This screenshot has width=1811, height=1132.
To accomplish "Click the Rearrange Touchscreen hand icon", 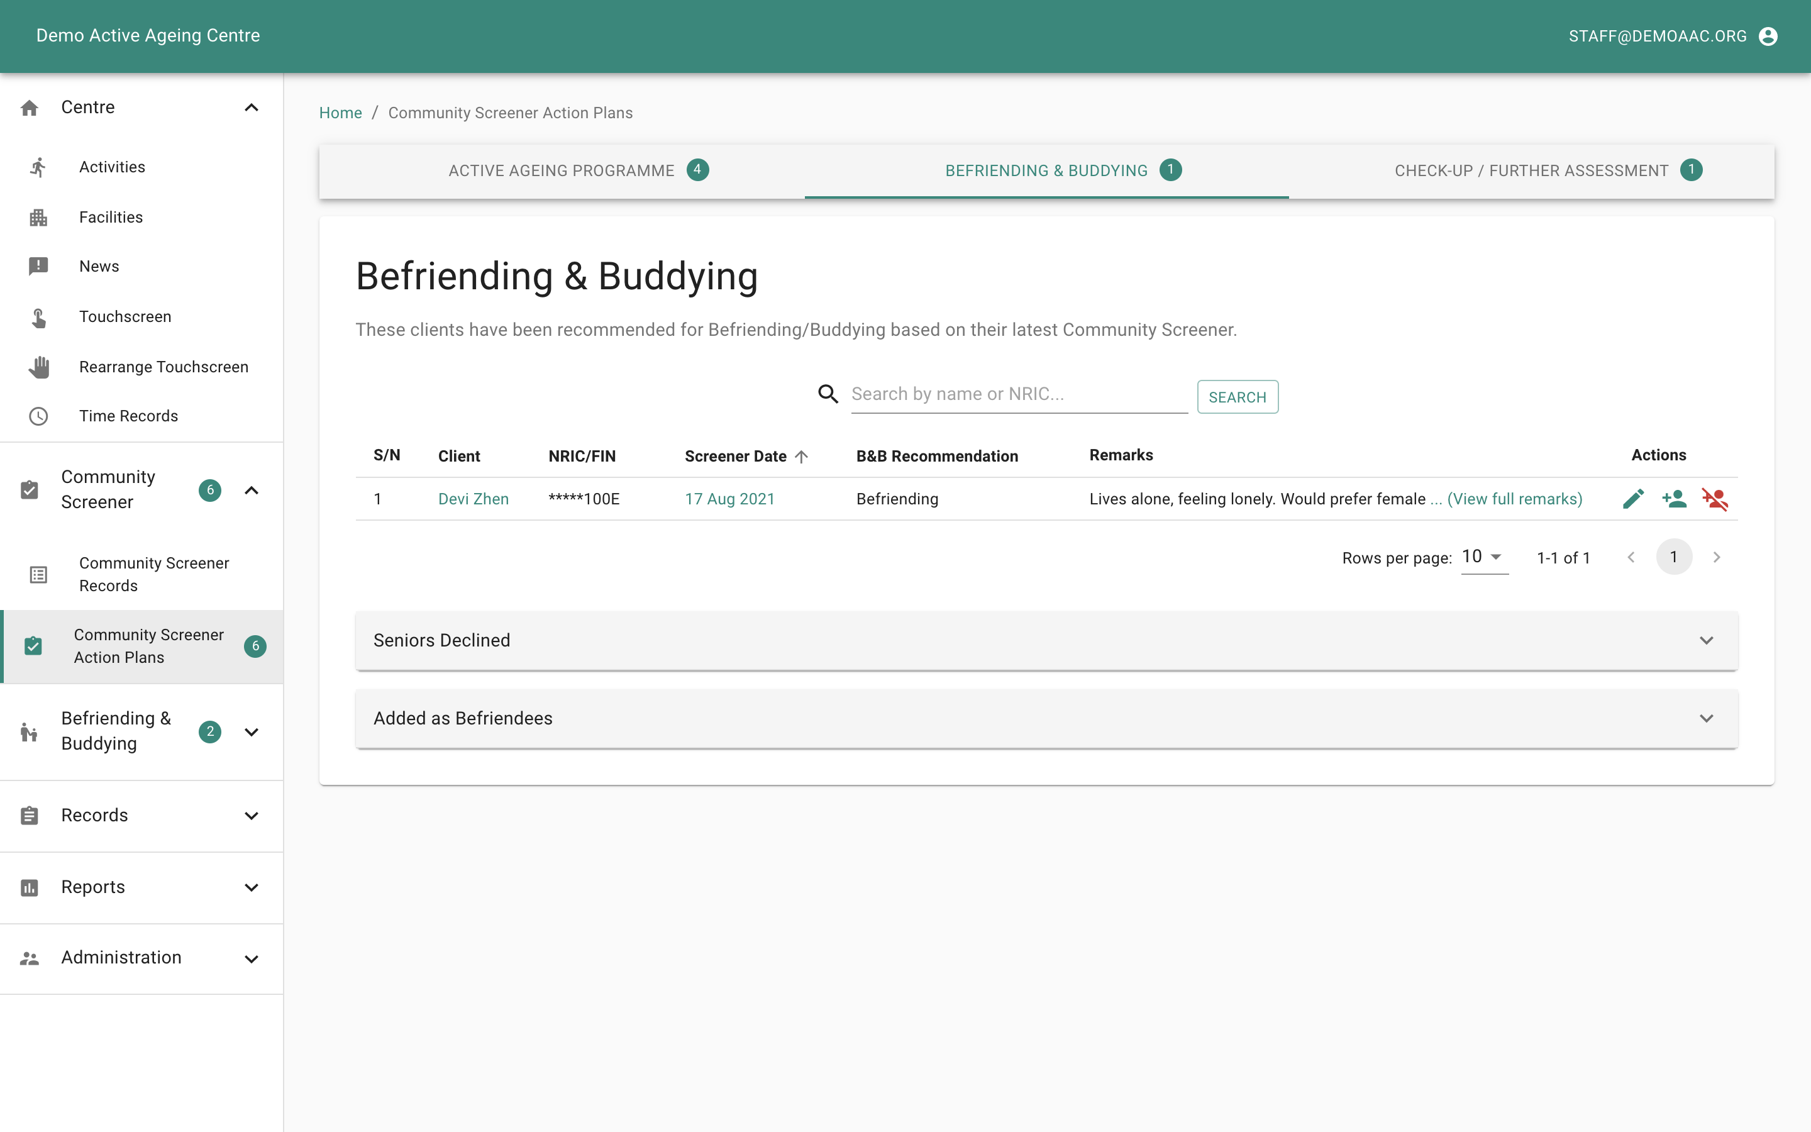I will click(38, 367).
